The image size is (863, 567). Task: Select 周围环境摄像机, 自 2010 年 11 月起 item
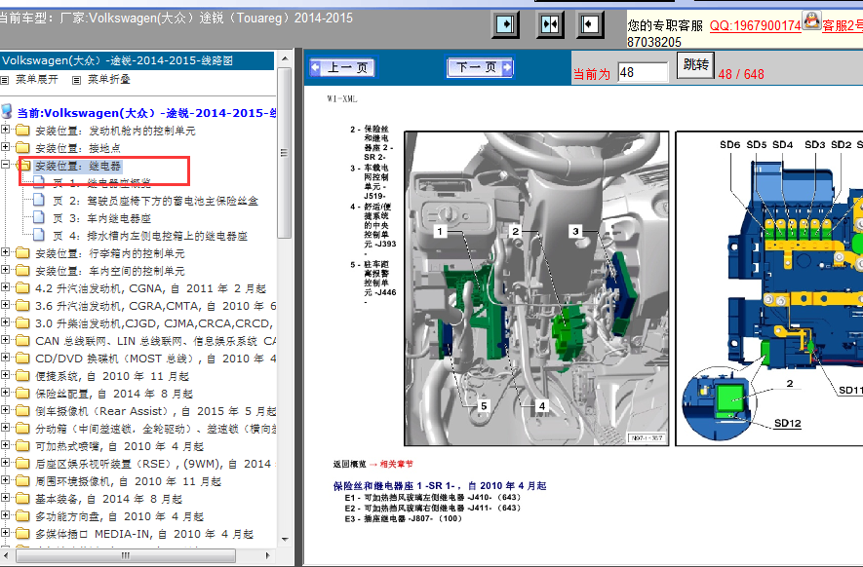click(128, 482)
